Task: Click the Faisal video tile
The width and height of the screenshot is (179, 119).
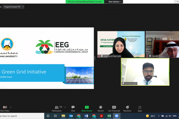Action: click(162, 44)
